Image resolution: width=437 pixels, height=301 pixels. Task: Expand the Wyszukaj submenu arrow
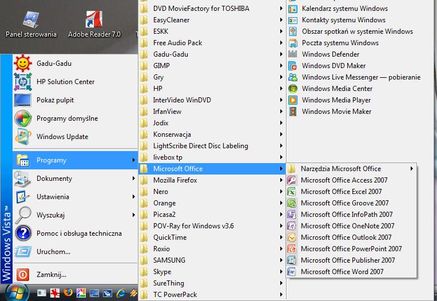click(x=134, y=215)
